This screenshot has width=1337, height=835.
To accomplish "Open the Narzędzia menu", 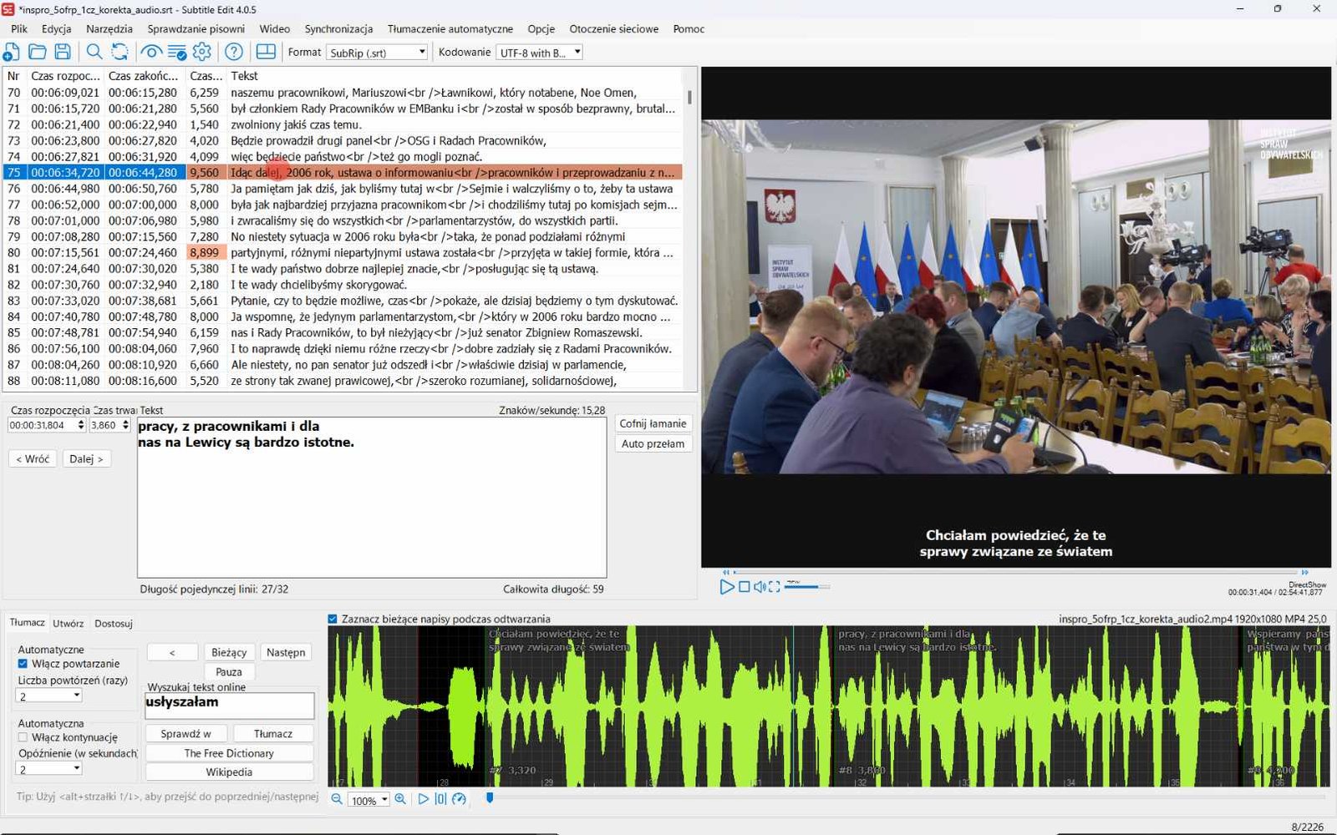I will point(109,28).
